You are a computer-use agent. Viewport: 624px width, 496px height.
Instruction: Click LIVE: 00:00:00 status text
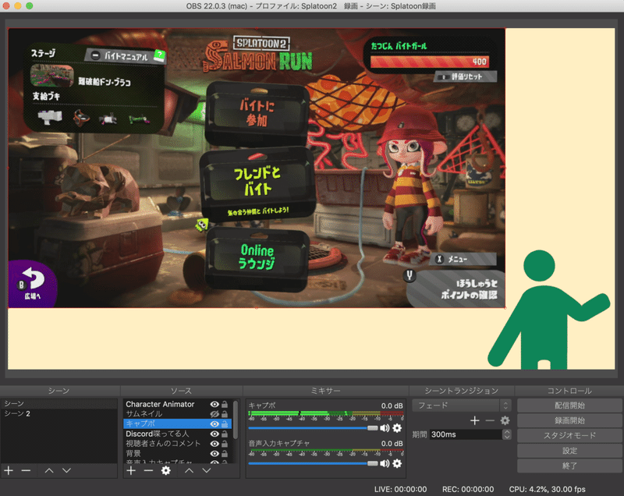[400, 489]
